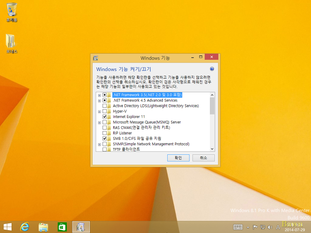Select SMB 1.0/CIFS row label

[x=137, y=138]
